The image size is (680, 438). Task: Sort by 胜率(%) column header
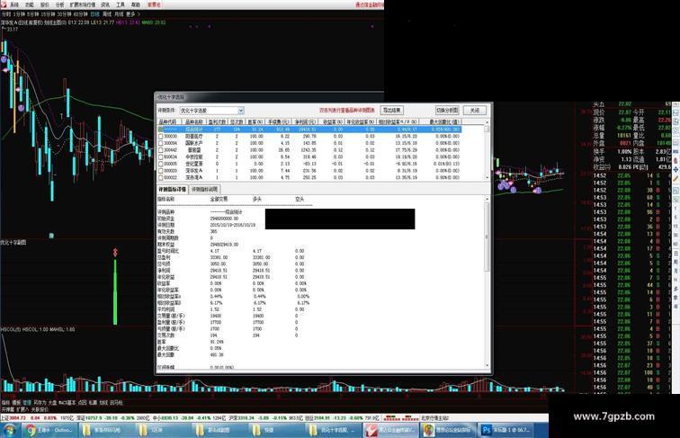[255, 122]
